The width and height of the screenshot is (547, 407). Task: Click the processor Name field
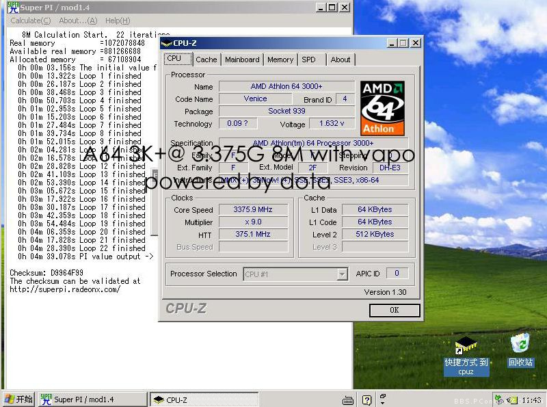pos(286,87)
